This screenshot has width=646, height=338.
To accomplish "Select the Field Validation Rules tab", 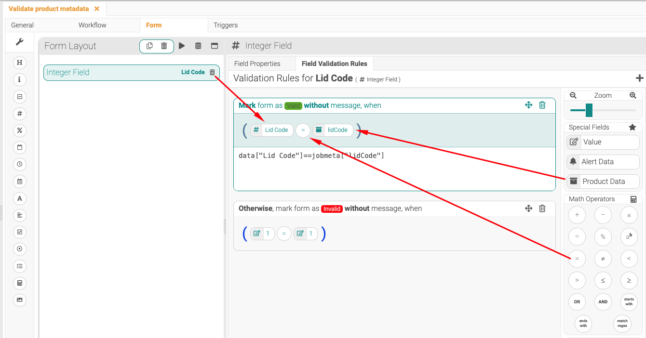I will click(335, 64).
